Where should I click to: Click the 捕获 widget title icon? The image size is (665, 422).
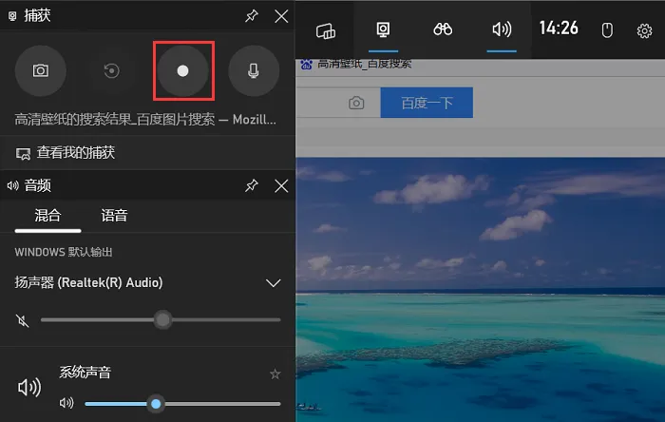point(12,16)
